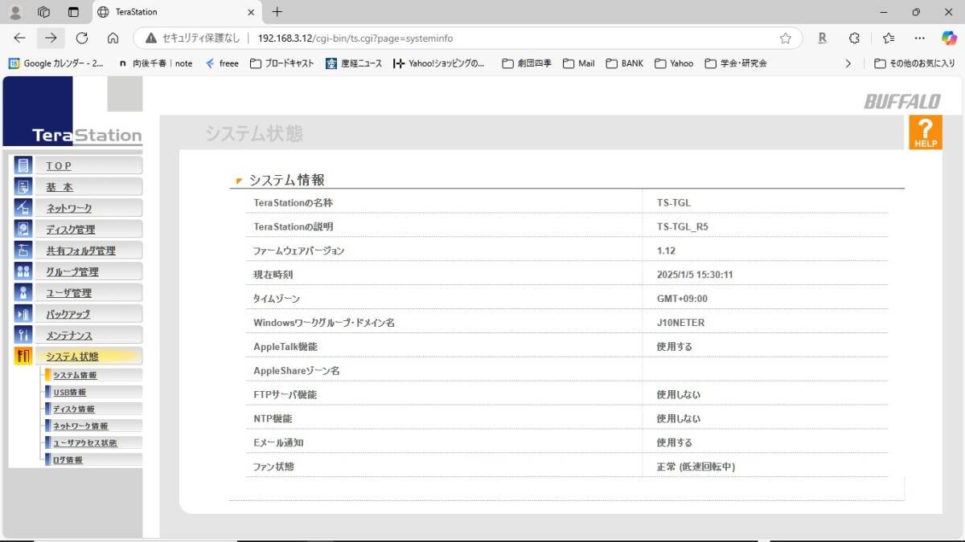Click the 基本 menu icon
Image resolution: width=965 pixels, height=542 pixels.
click(23, 186)
